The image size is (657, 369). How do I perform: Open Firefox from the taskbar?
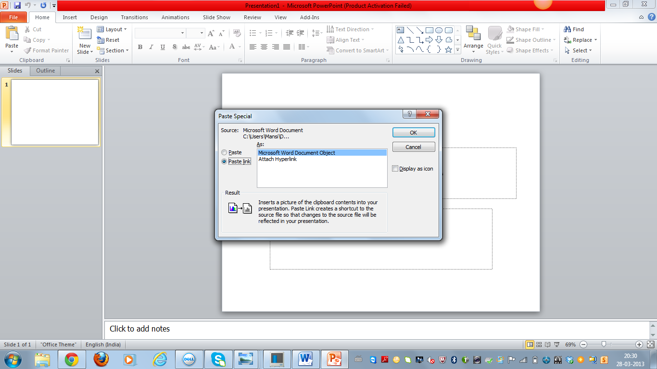101,359
